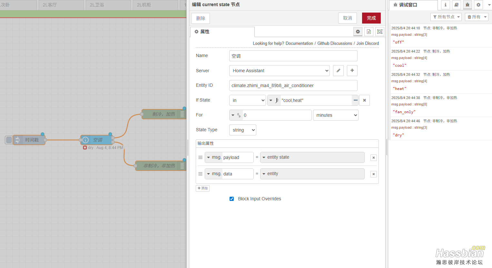The image size is (492, 268).
Task: Click 完成 done button
Action: point(371,18)
